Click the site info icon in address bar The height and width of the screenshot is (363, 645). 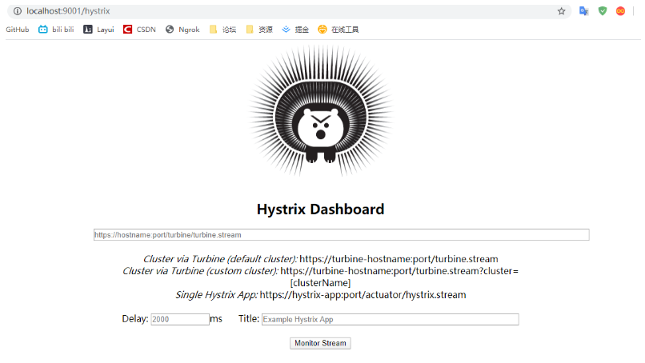(18, 11)
